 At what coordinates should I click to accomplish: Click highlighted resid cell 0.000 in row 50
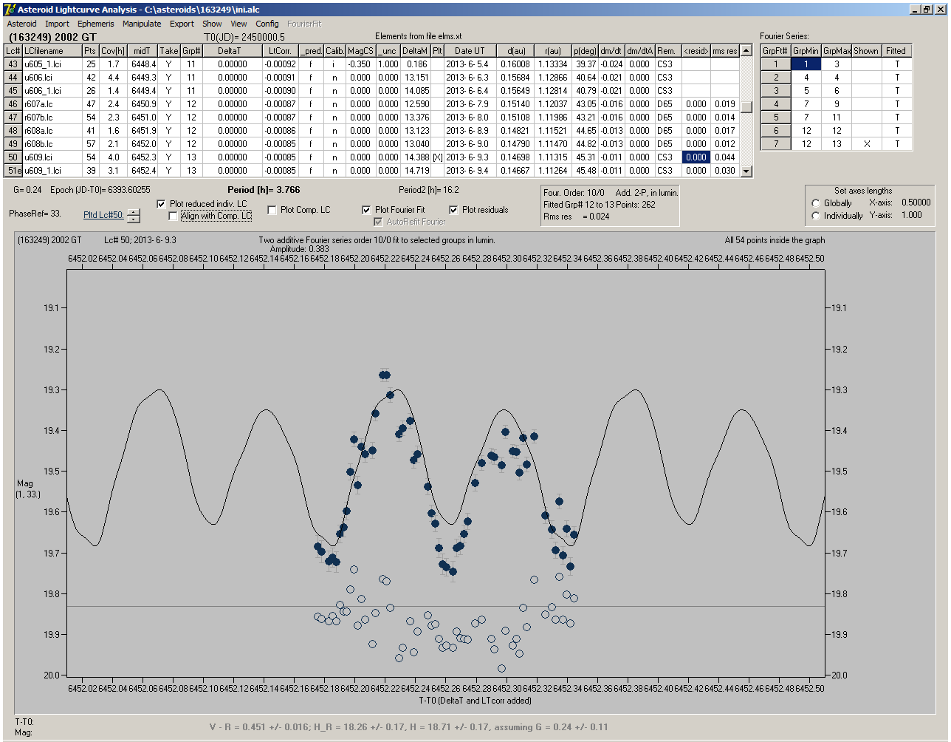[696, 157]
